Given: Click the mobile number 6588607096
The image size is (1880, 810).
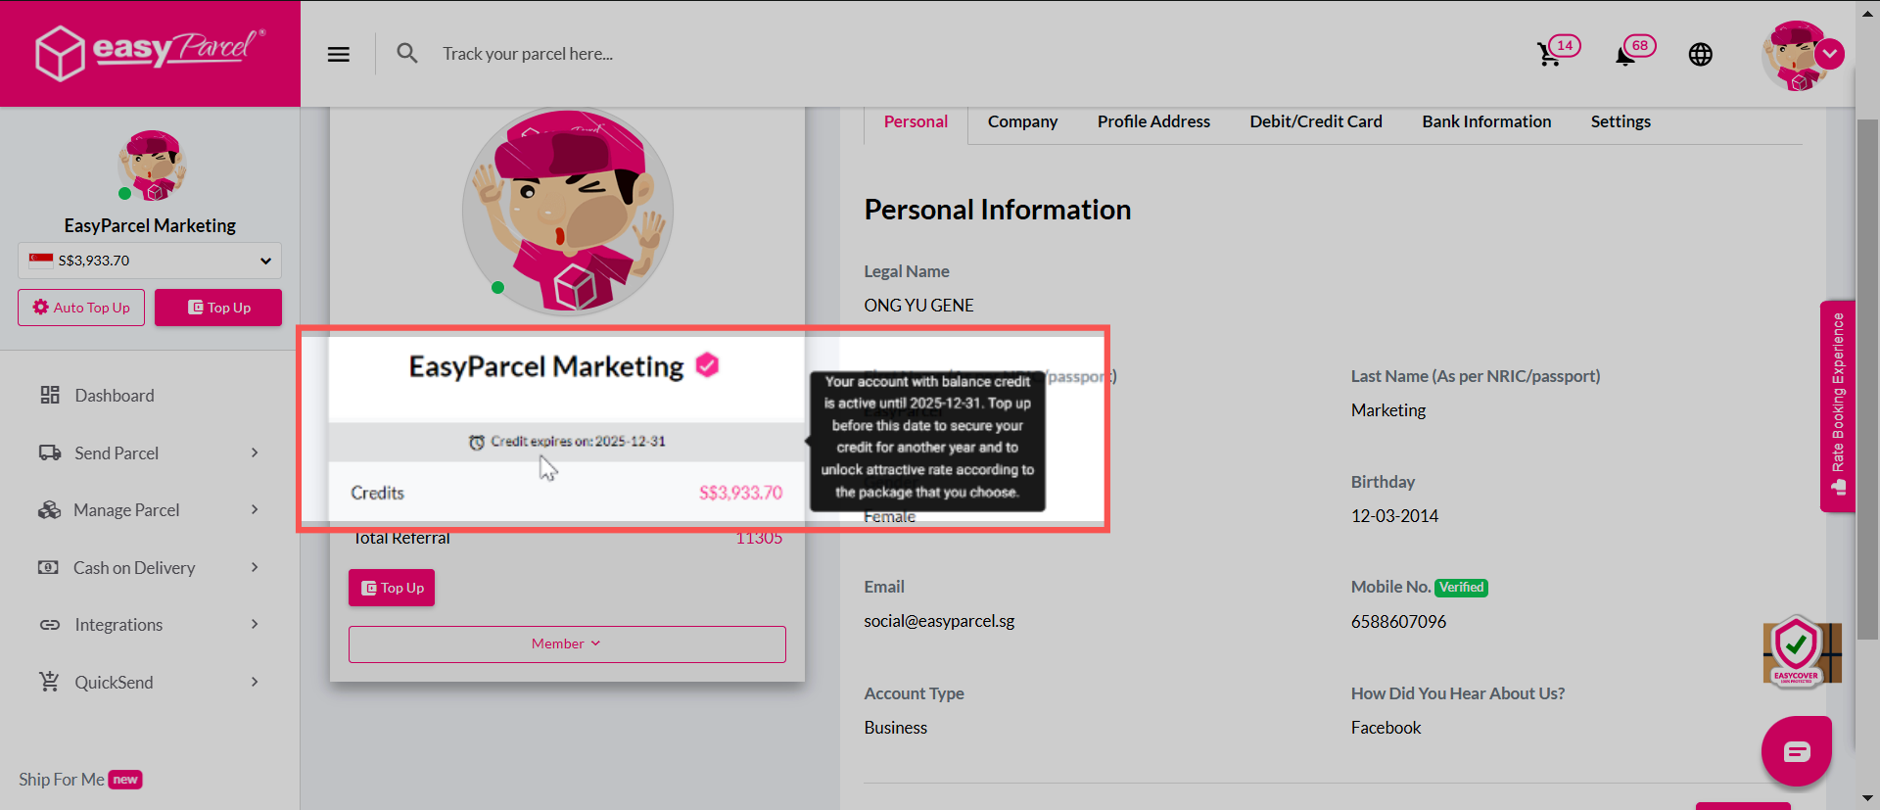Looking at the screenshot, I should coord(1398,622).
